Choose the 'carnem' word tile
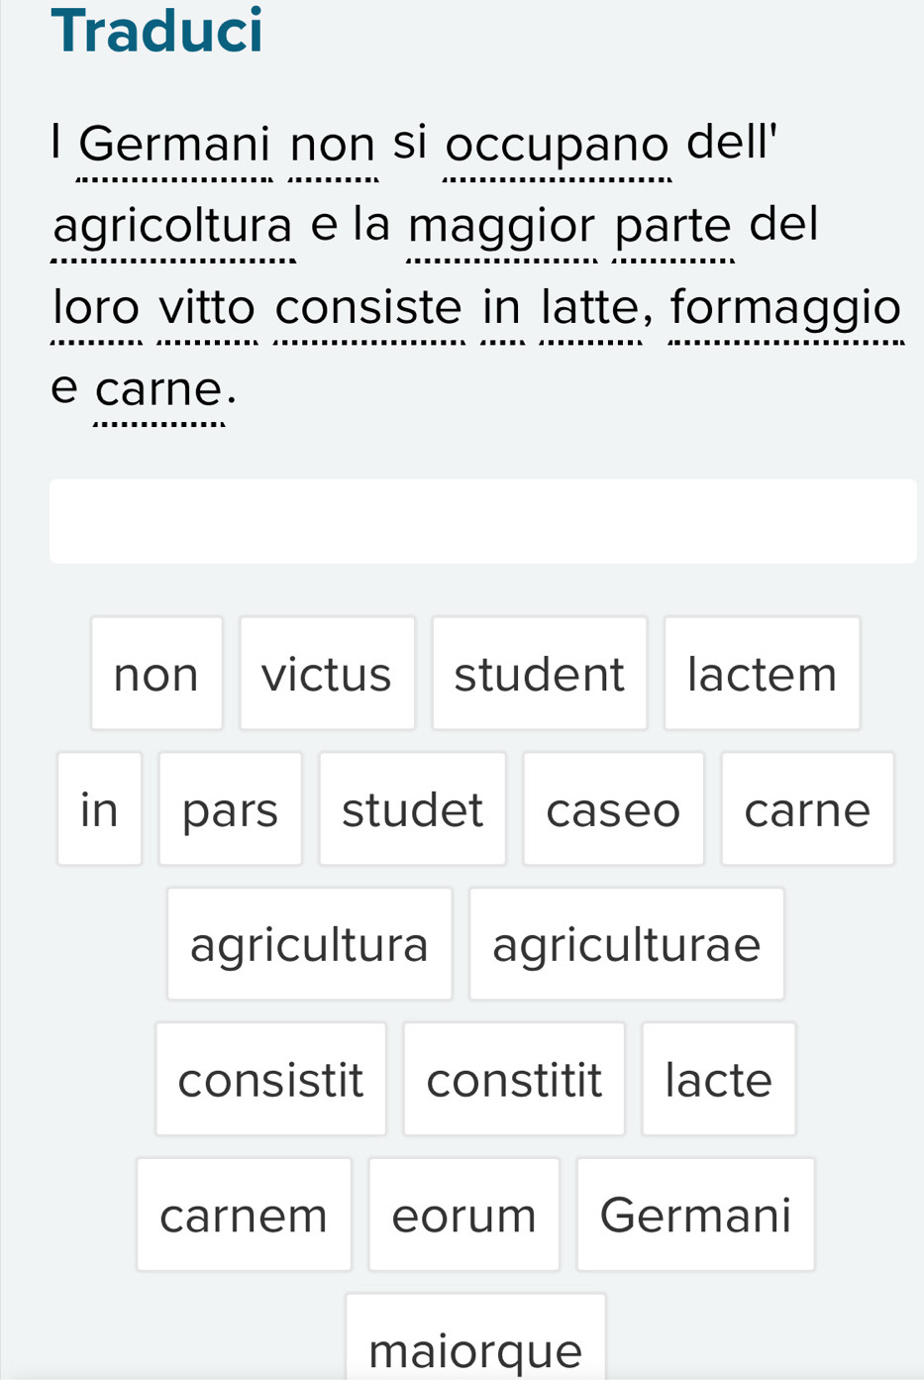 [x=244, y=1214]
